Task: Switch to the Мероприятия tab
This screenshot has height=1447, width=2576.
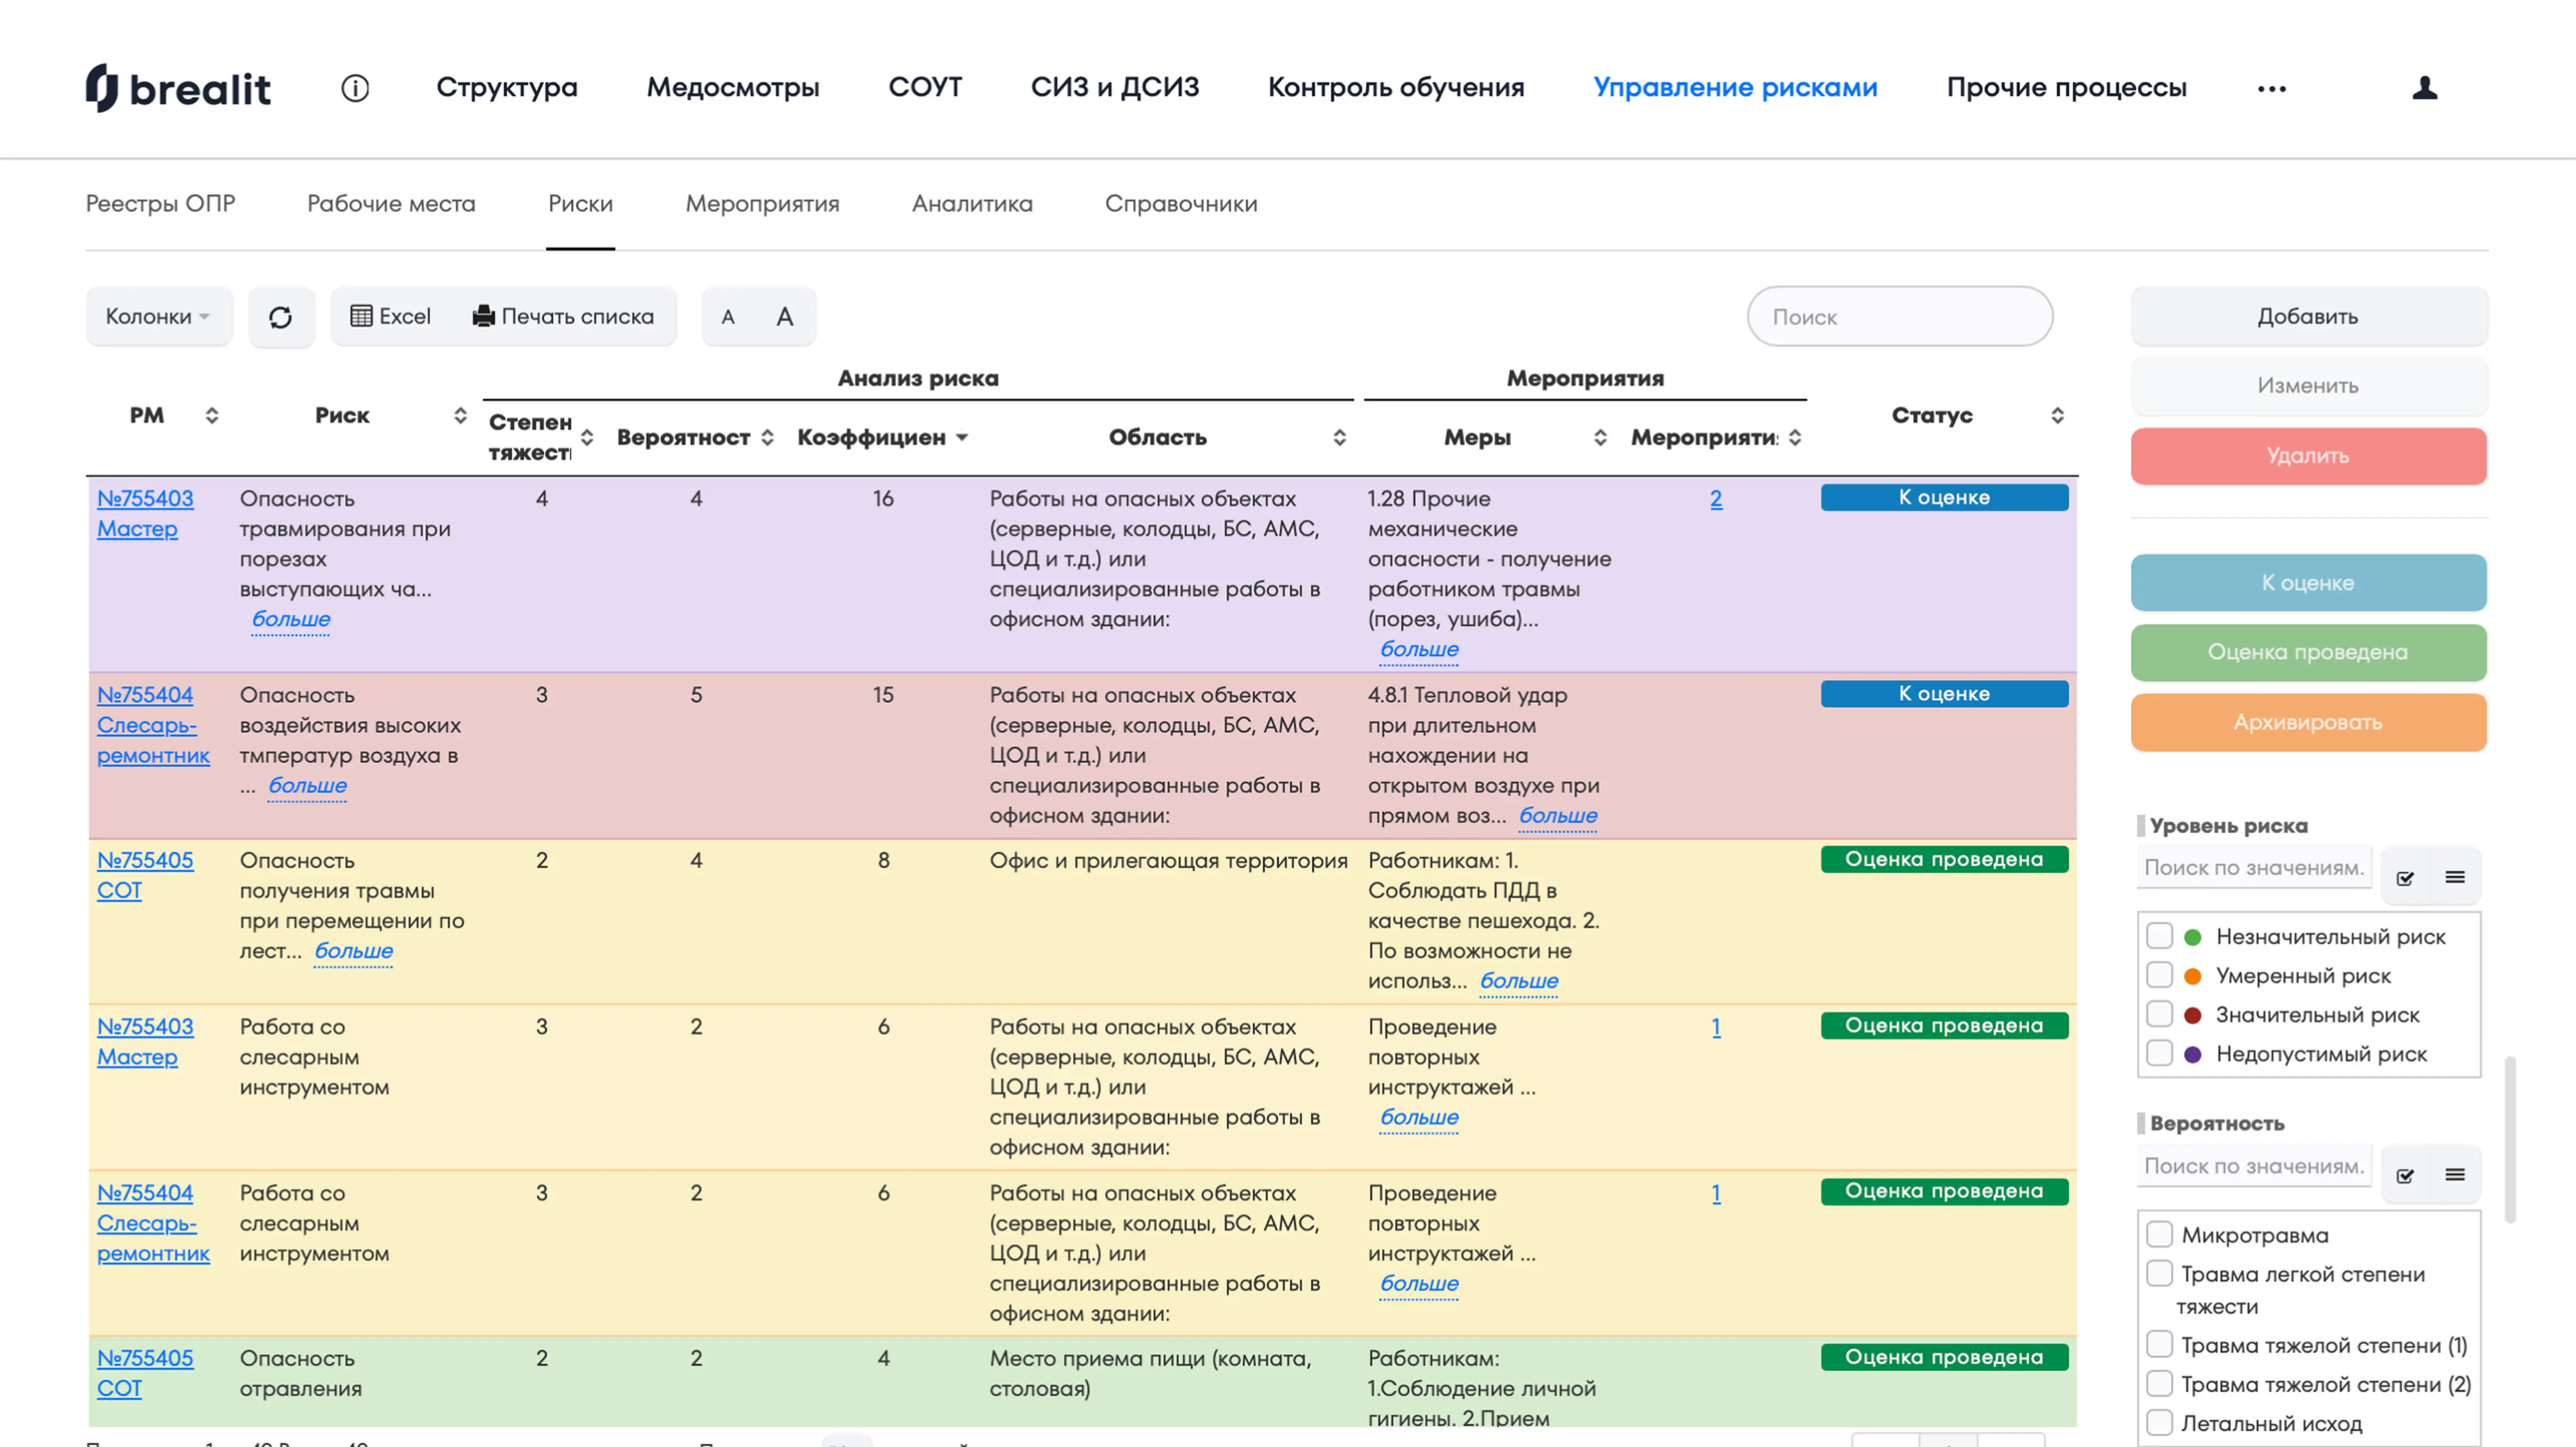Action: (762, 204)
